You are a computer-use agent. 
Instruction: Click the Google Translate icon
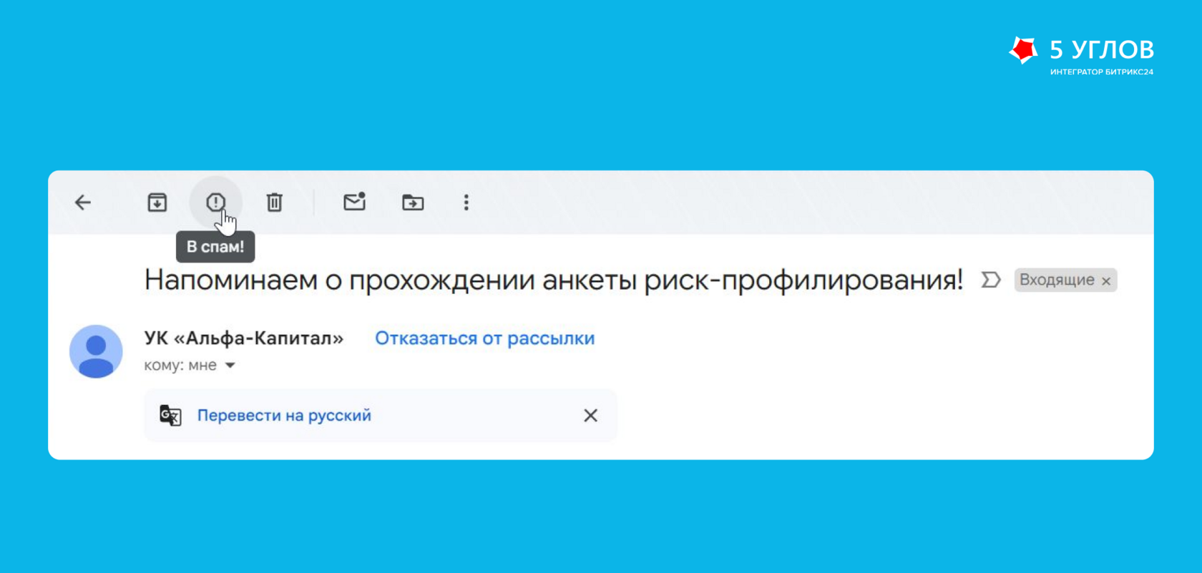tap(170, 416)
